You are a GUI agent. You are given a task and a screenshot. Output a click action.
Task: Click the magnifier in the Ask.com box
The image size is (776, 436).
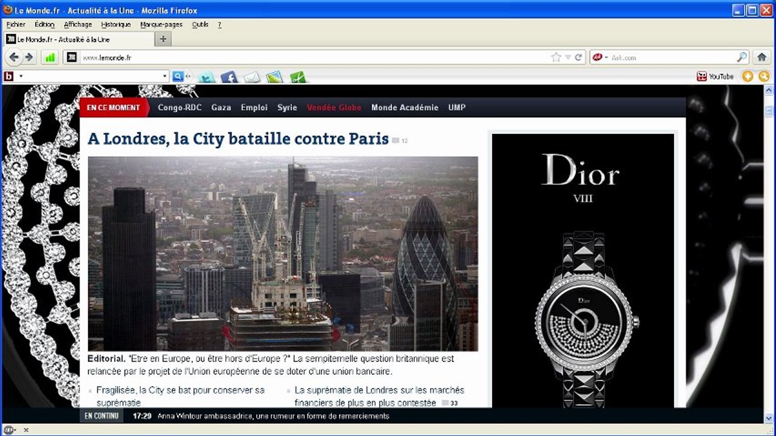742,58
